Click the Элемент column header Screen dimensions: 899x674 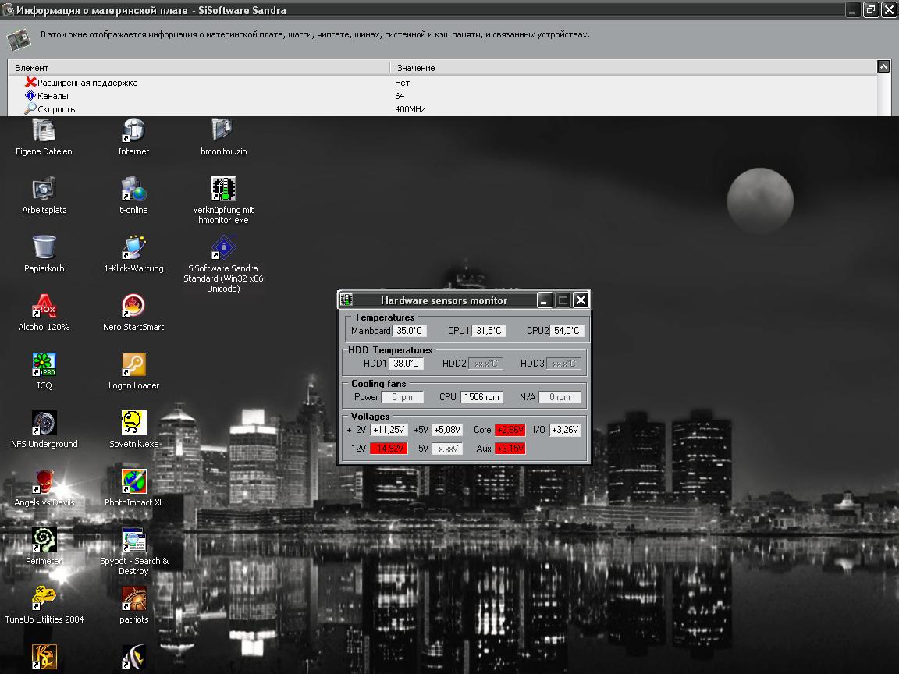click(198, 68)
